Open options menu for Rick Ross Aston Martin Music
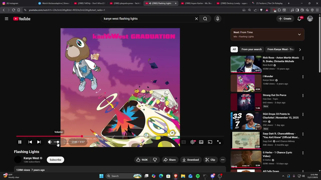Image resolution: width=321 pixels, height=180 pixels. (303, 58)
